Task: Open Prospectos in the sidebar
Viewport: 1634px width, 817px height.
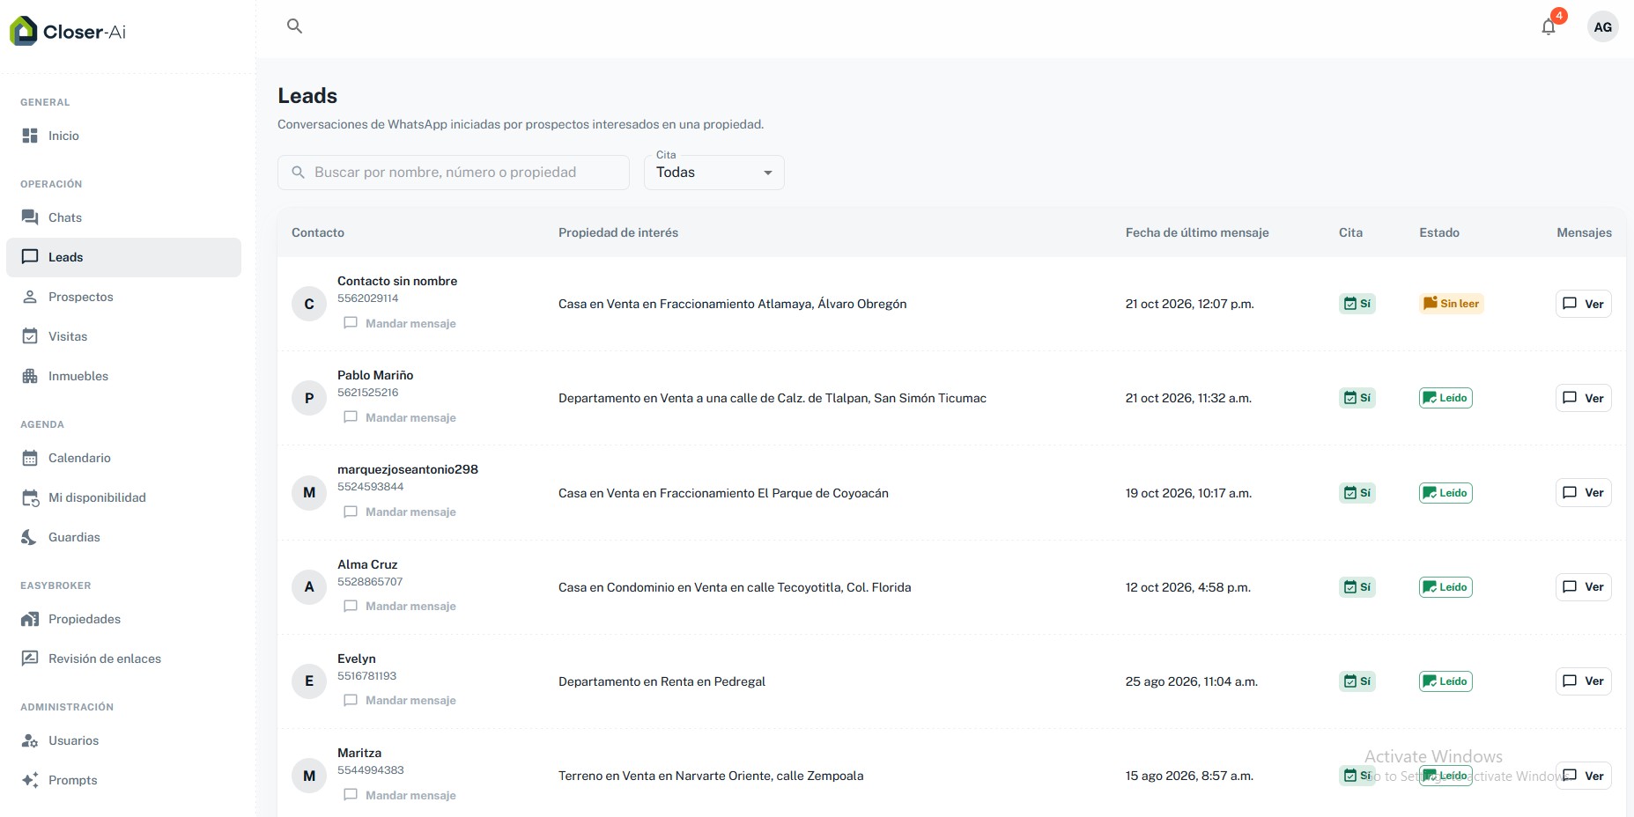Action: (123, 297)
